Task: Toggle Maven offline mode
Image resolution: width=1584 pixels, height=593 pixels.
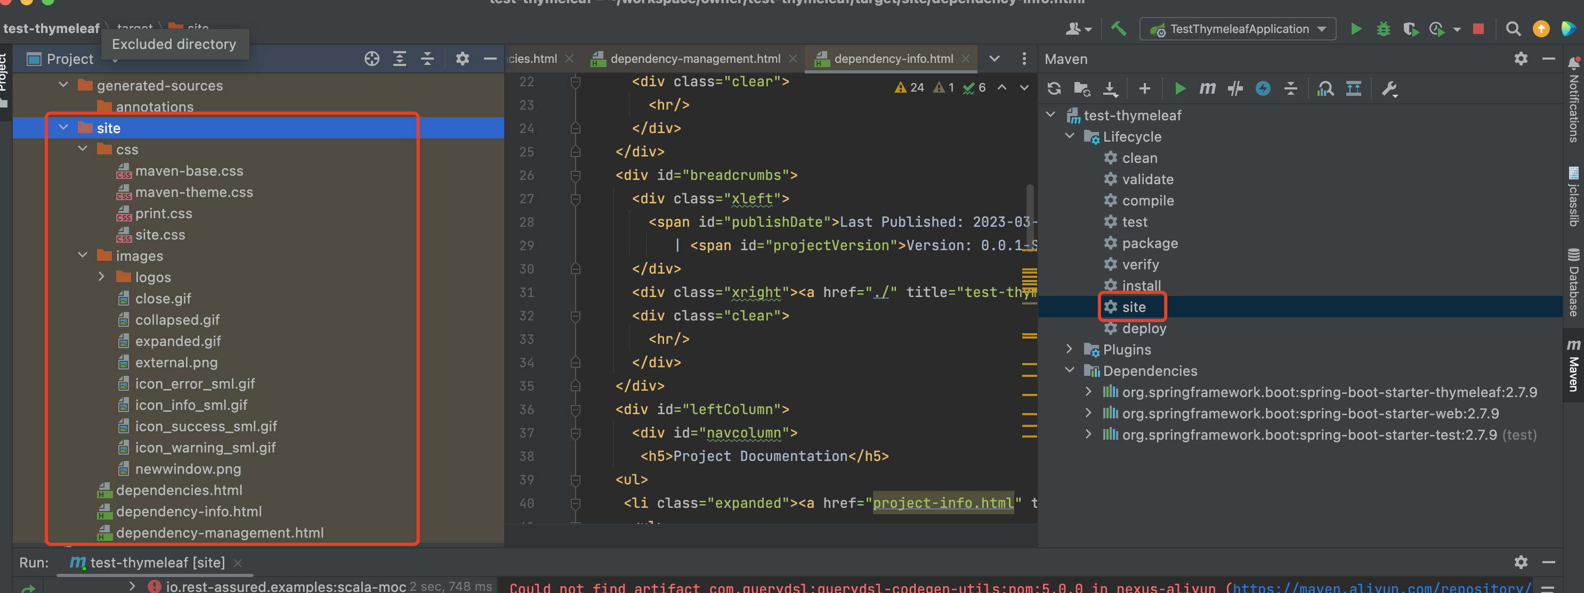Action: [1235, 88]
